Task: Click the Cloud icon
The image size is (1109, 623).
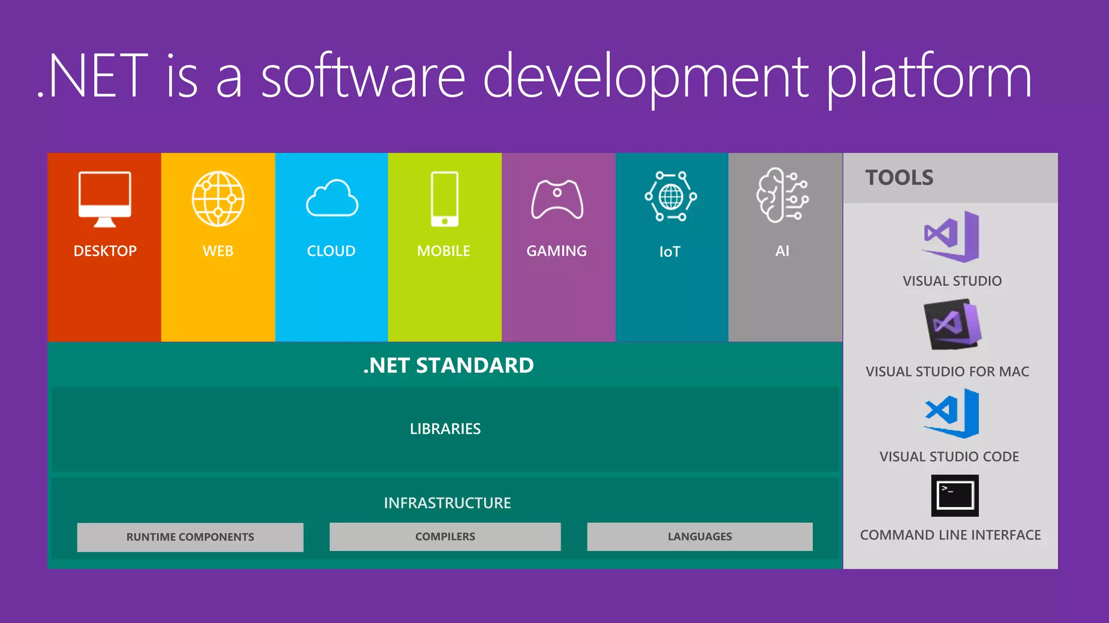Action: pyautogui.click(x=331, y=199)
